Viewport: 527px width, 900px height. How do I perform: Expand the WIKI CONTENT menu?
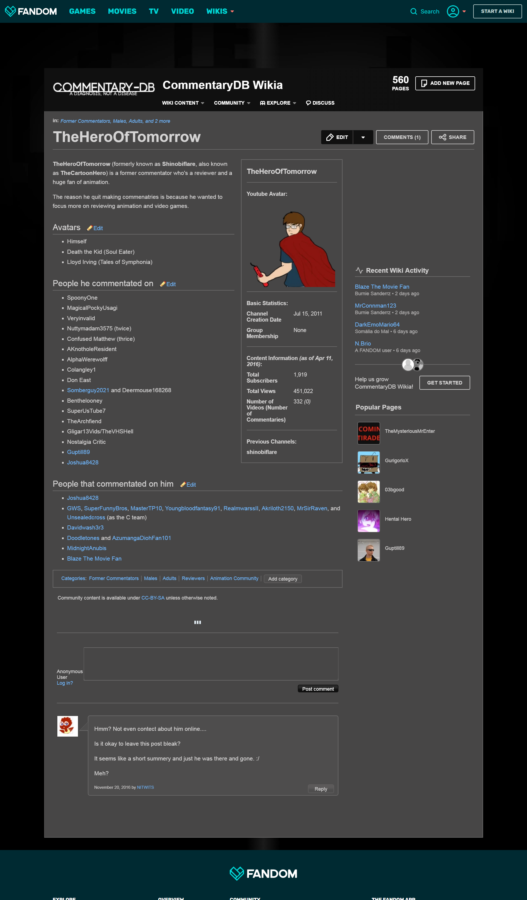click(183, 103)
